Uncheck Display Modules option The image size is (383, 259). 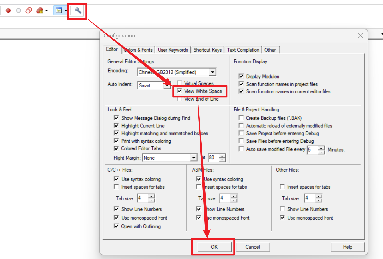(x=241, y=76)
